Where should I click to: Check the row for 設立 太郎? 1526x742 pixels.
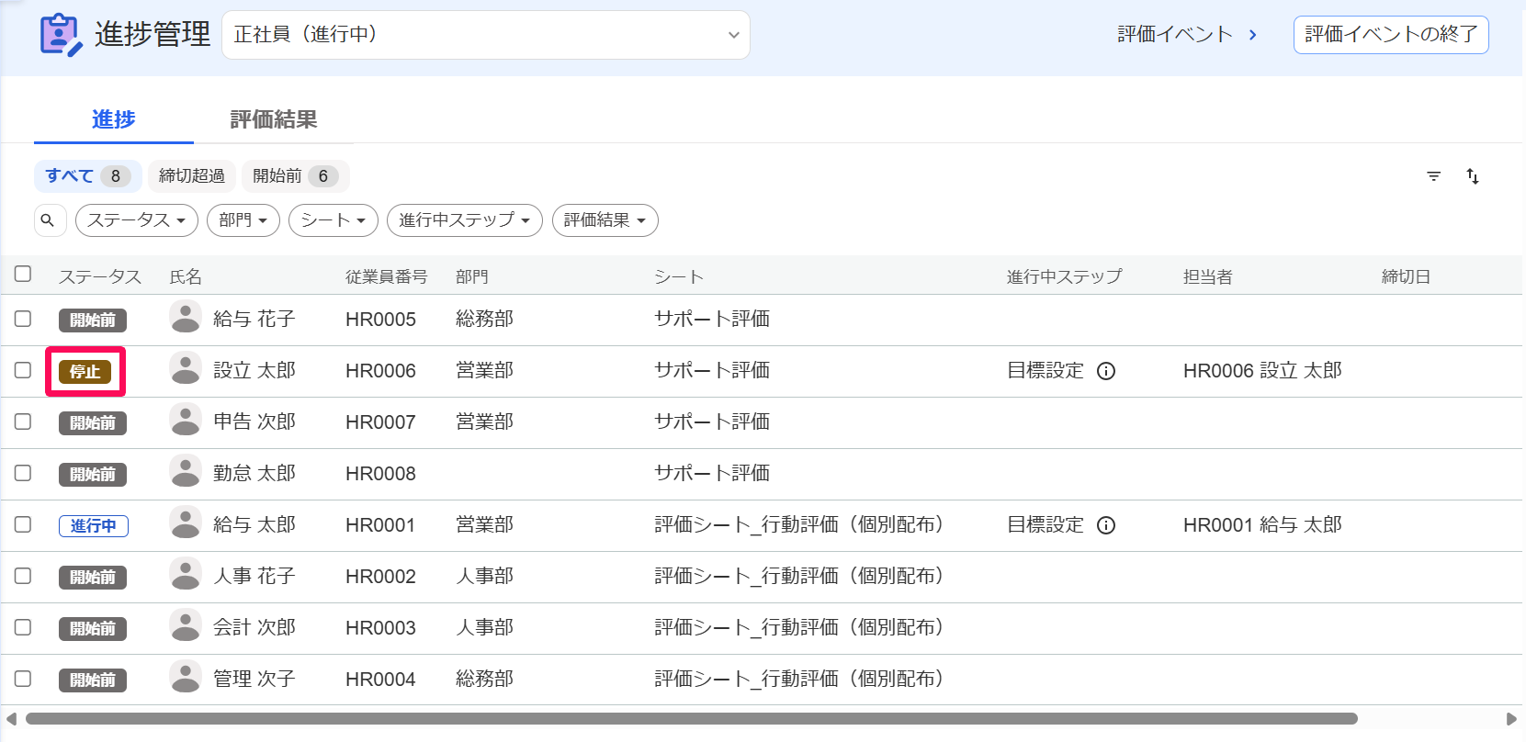[23, 370]
